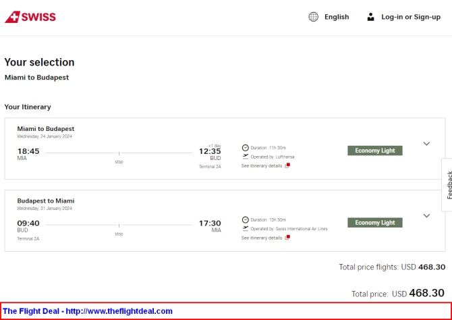Image resolution: width=452 pixels, height=320 pixels.
Task: Click 'Terminal 2A' under BUD arrival
Action: 210,167
